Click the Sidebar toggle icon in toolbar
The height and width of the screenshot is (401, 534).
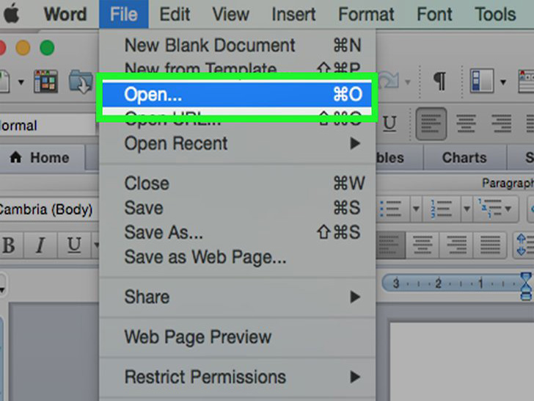483,82
